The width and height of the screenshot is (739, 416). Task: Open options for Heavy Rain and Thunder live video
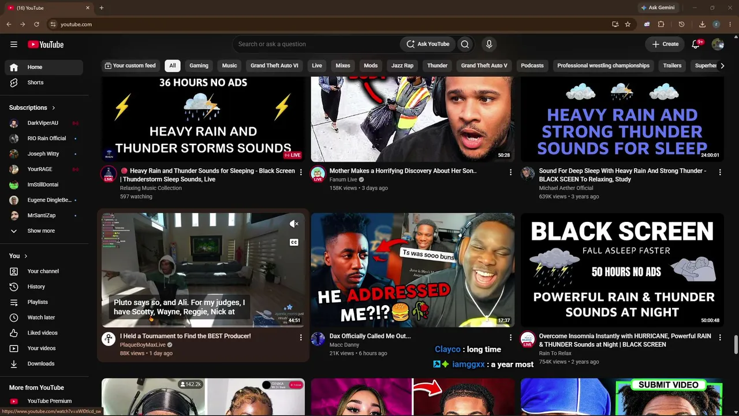tap(301, 172)
